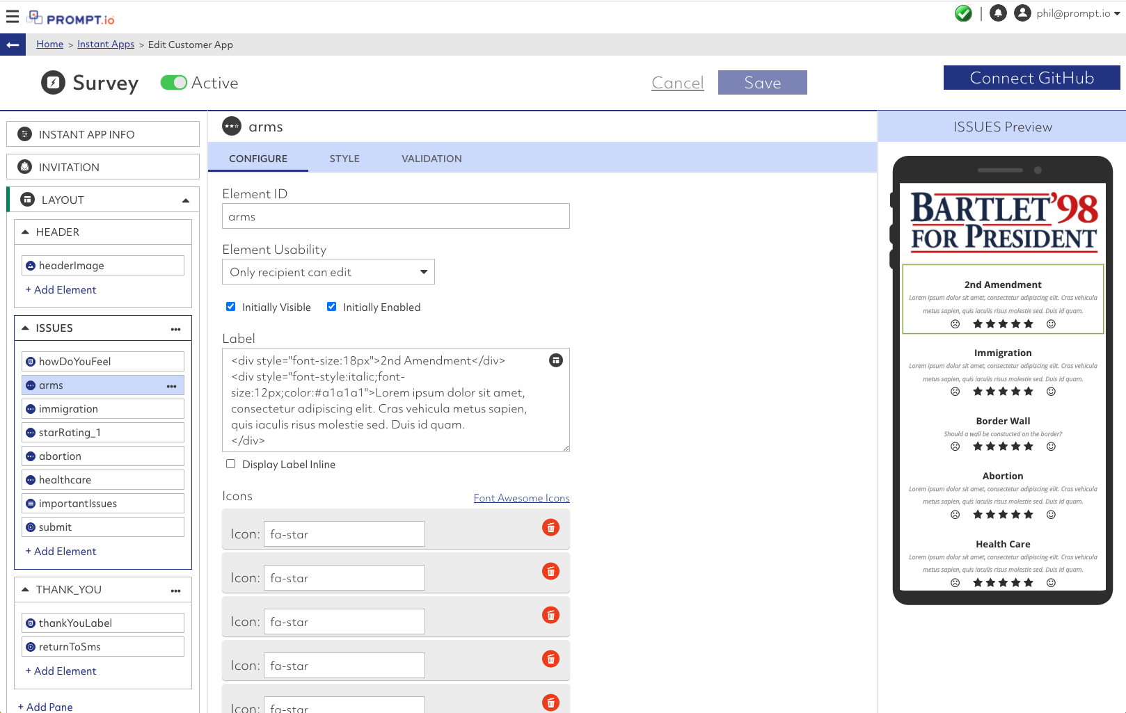
Task: Collapse the HEADER section
Action: 25,232
